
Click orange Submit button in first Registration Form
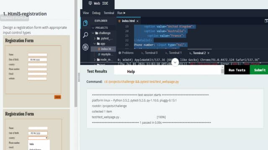point(58,97)
